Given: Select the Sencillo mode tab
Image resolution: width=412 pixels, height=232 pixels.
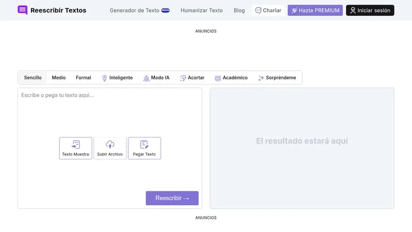Looking at the screenshot, I should [33, 78].
